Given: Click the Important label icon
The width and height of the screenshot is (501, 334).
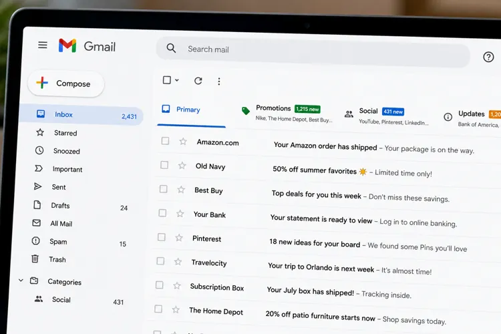Looking at the screenshot, I should pos(39,168).
